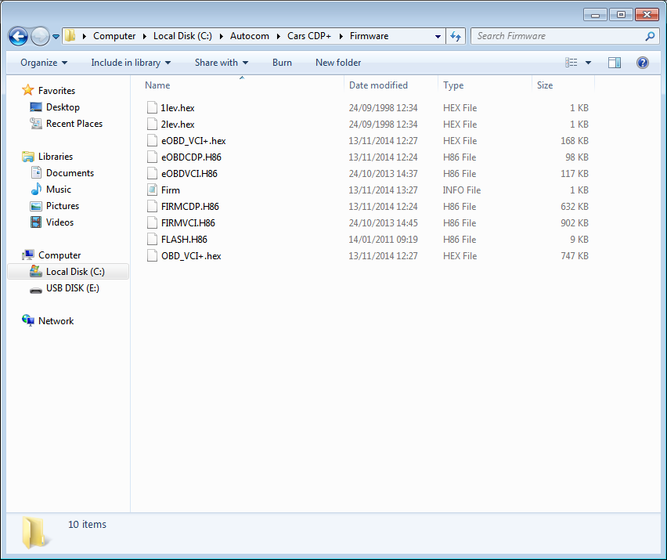Select Computer in the address breadcrumb

coord(114,36)
